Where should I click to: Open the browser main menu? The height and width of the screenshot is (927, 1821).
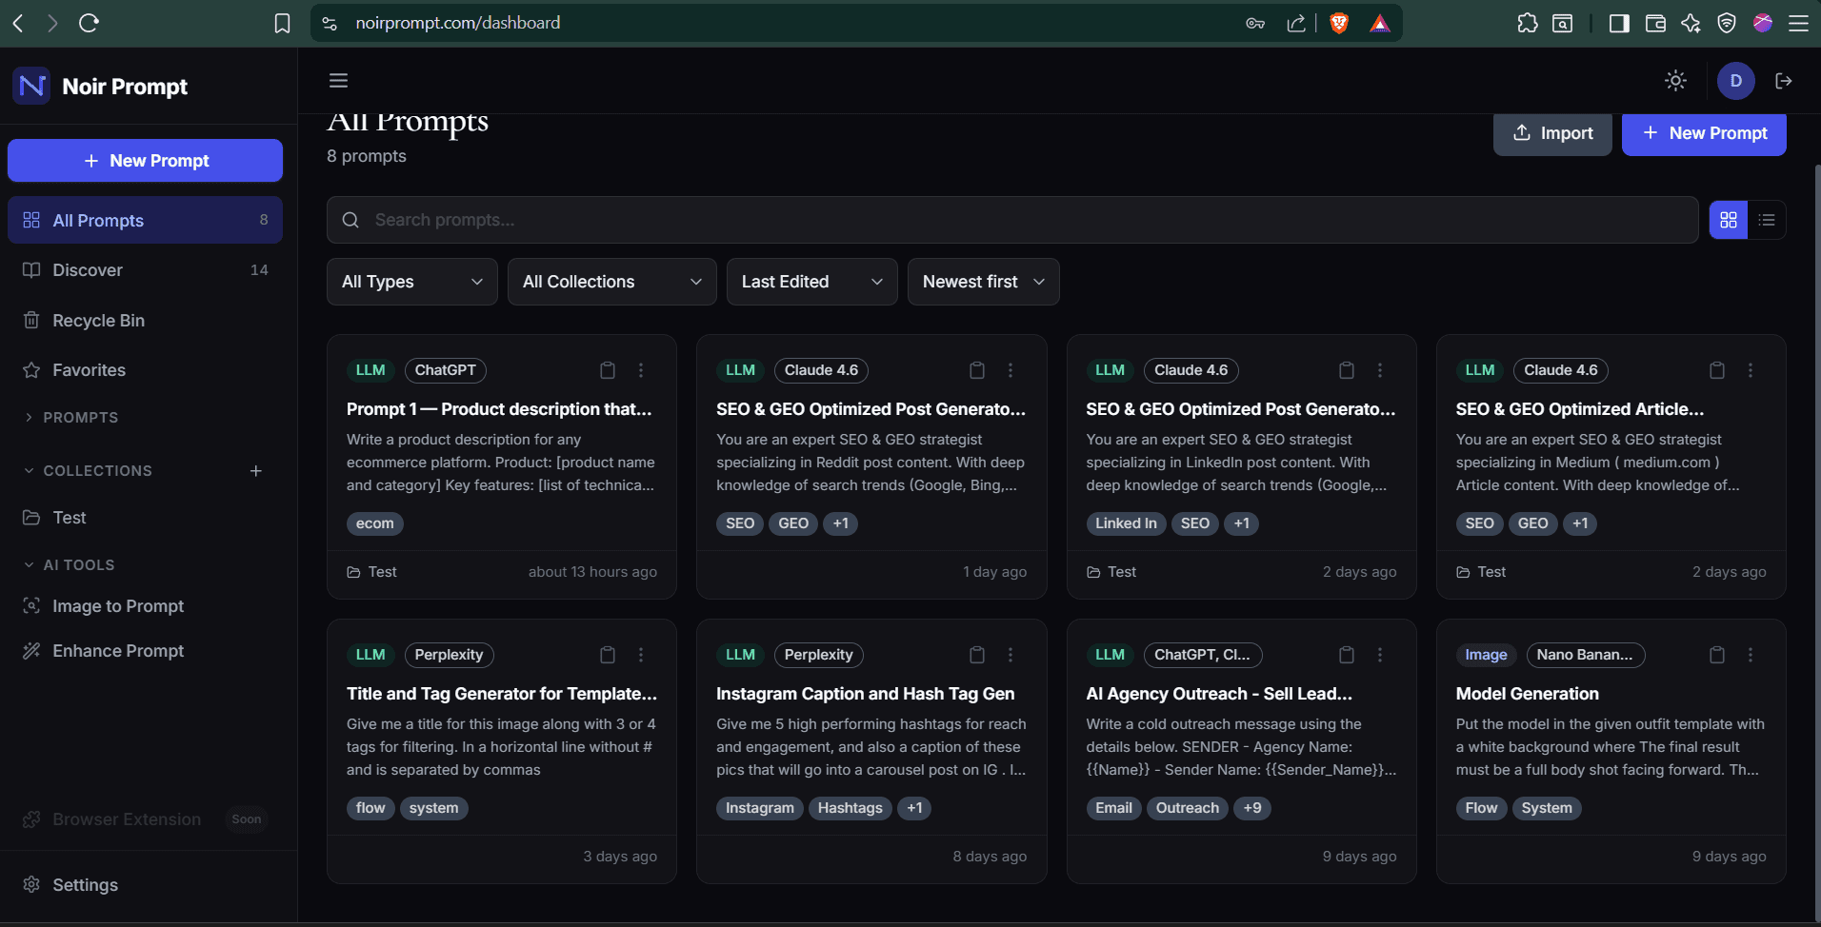(1798, 23)
